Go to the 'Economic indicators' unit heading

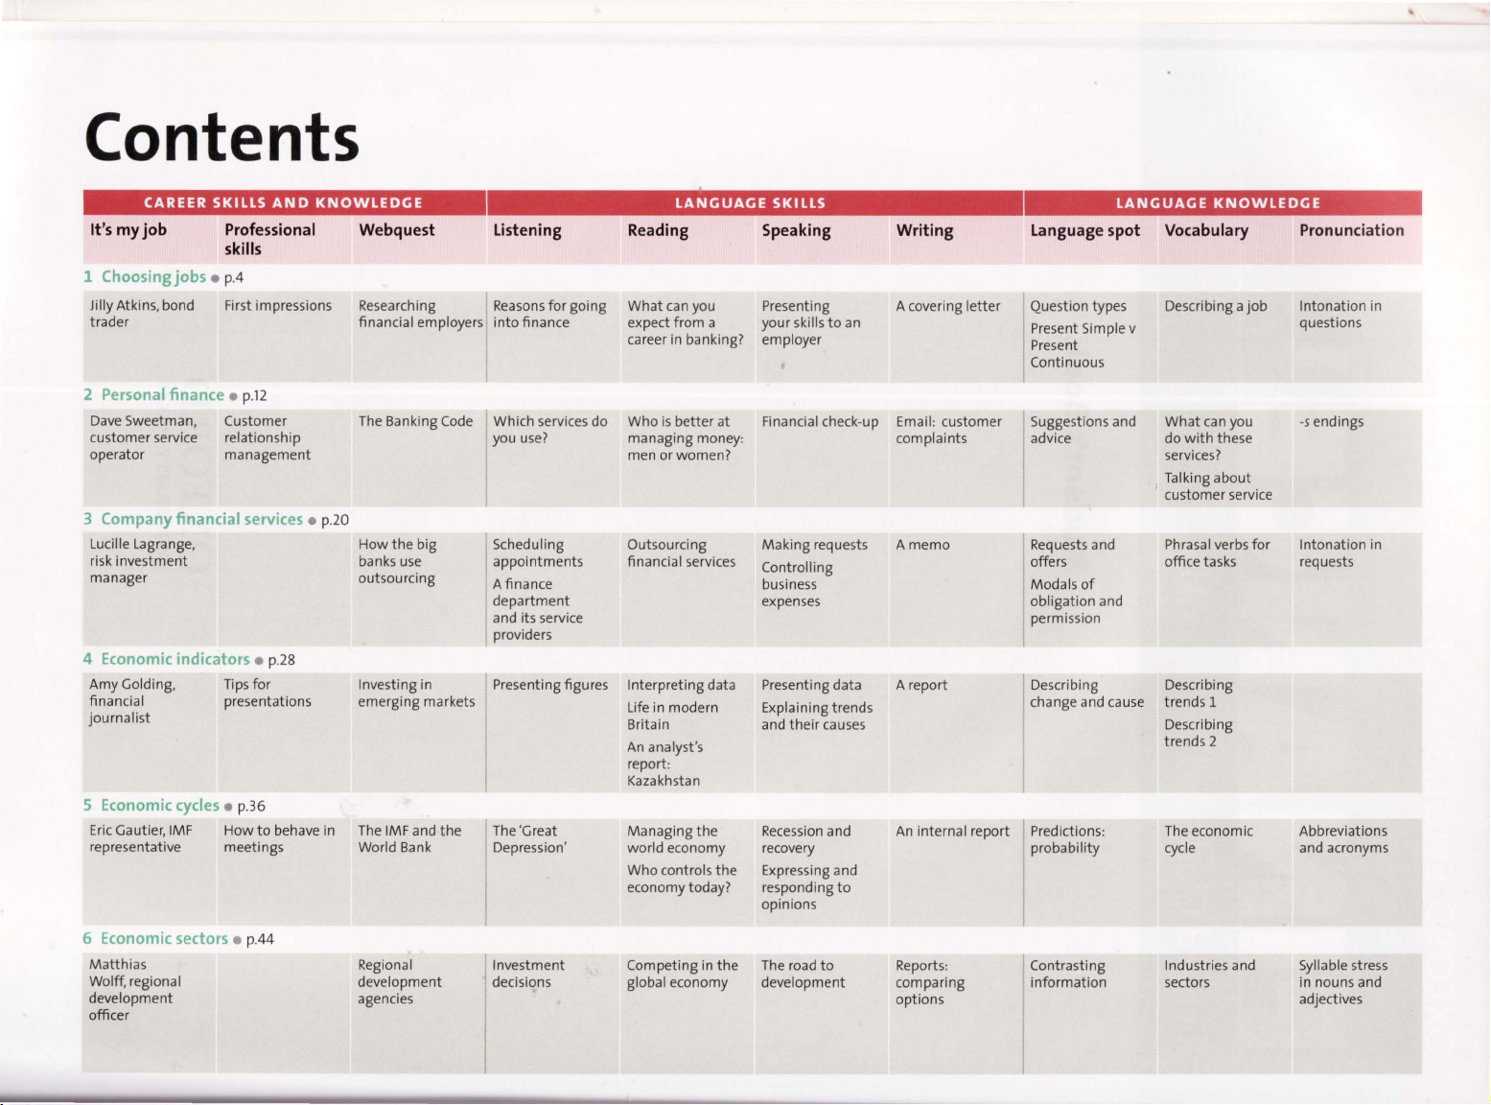coord(175,659)
